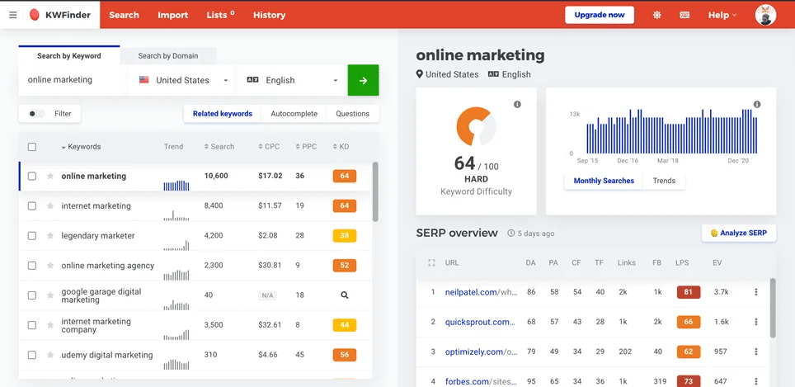Click the keyword list vertical scrollbar
The height and width of the screenshot is (387, 795).
coord(375,191)
